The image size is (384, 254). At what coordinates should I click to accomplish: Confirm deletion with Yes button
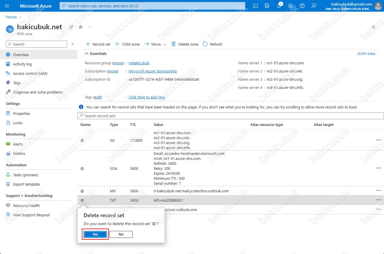(x=95, y=234)
